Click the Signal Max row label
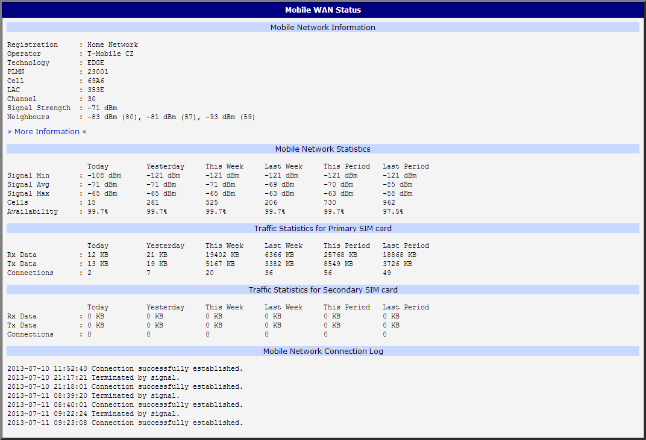The image size is (646, 440). tap(28, 194)
